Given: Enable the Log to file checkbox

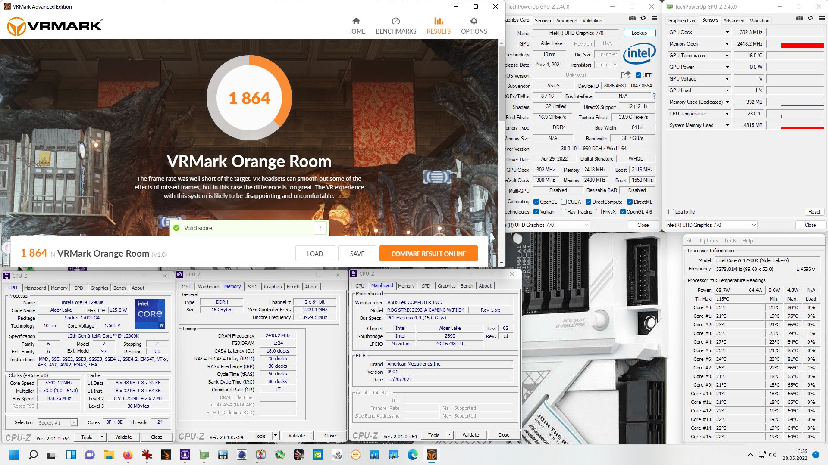Looking at the screenshot, I should click(671, 212).
